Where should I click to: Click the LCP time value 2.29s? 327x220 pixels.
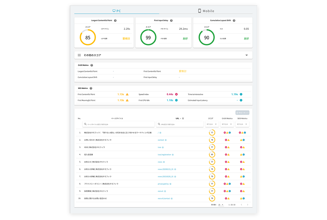tap(127, 29)
